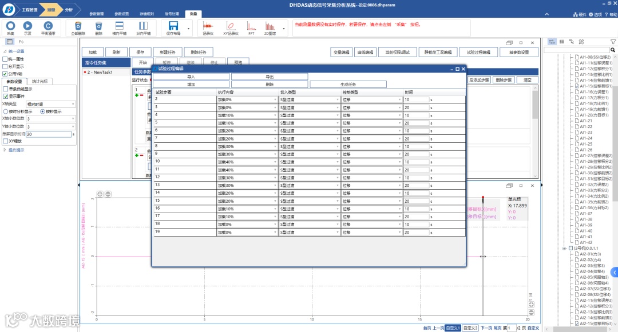Open 帮助 (help) question mark icon
This screenshot has height=332, width=618.
606,14
